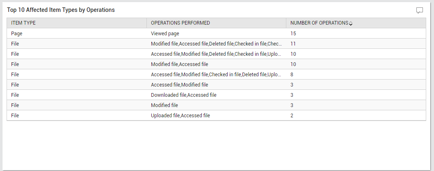Click the operations count 2

click(292, 115)
